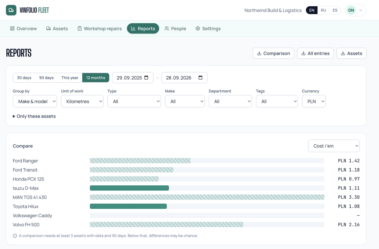Click the Vinfolio Fleet truck logo icon
The height and width of the screenshot is (249, 379).
tap(11, 10)
